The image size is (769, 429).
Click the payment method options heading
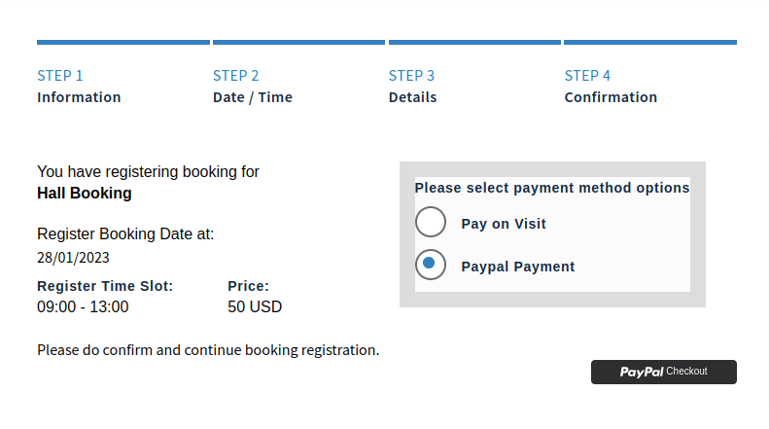click(x=552, y=188)
